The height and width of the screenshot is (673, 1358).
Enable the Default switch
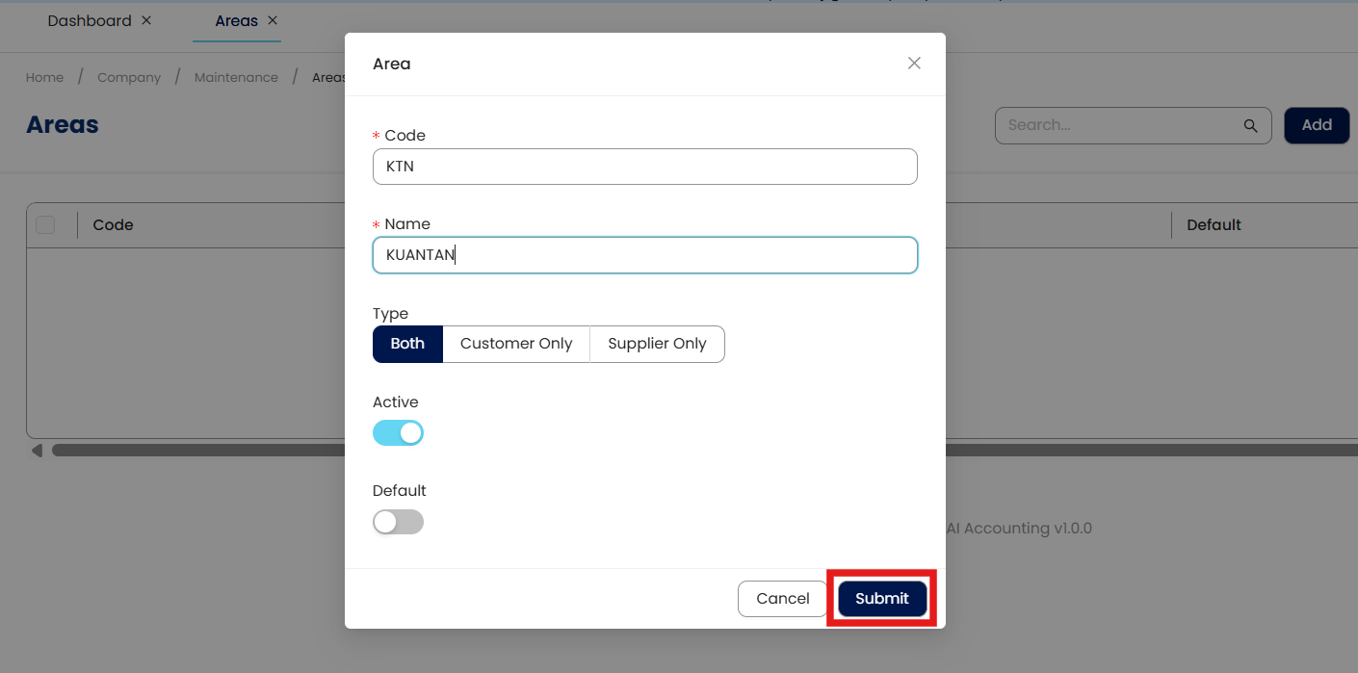click(x=398, y=522)
